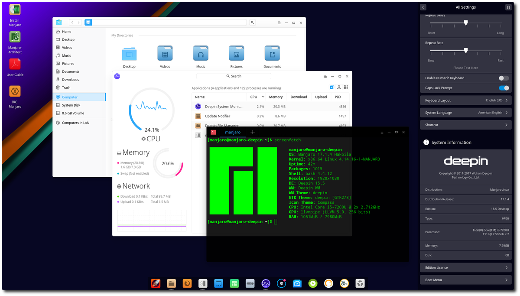Select Videos in file manager sidebar
520x296 pixels.
point(79,48)
